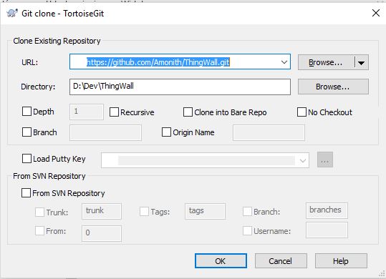Click the Depth value field
386x279 pixels.
tap(87, 112)
